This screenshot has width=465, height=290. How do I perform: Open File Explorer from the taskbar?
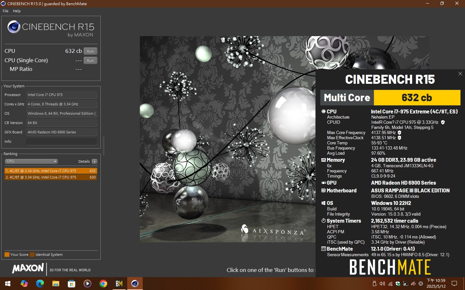(x=56, y=284)
